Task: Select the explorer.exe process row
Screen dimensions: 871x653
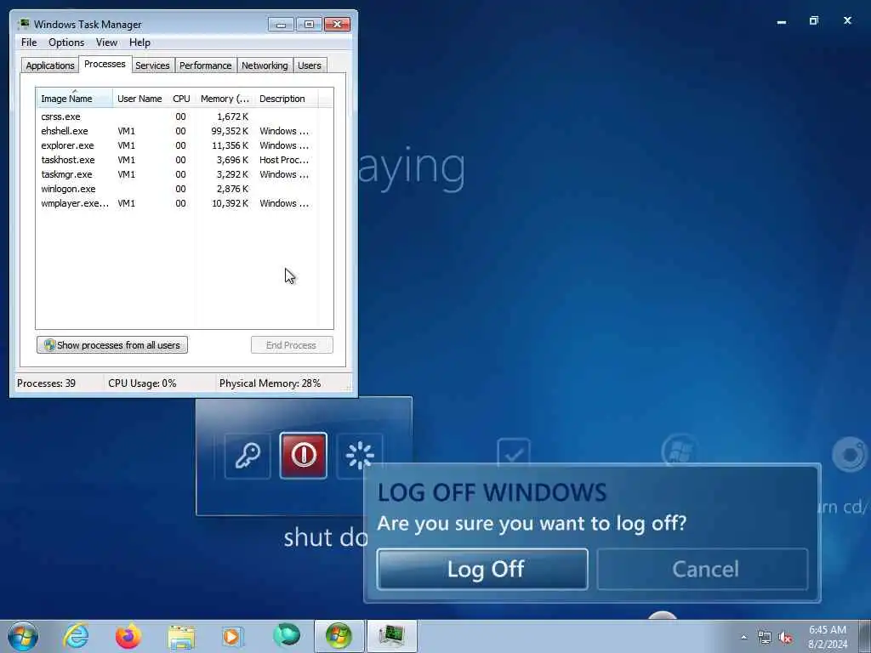Action: point(178,145)
